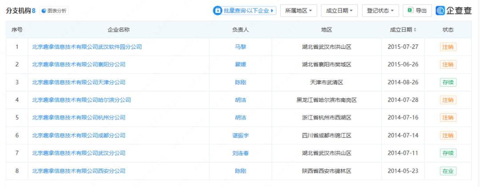
Task: Click 存续 status tag in 天津分公司 row
Action: (x=448, y=82)
